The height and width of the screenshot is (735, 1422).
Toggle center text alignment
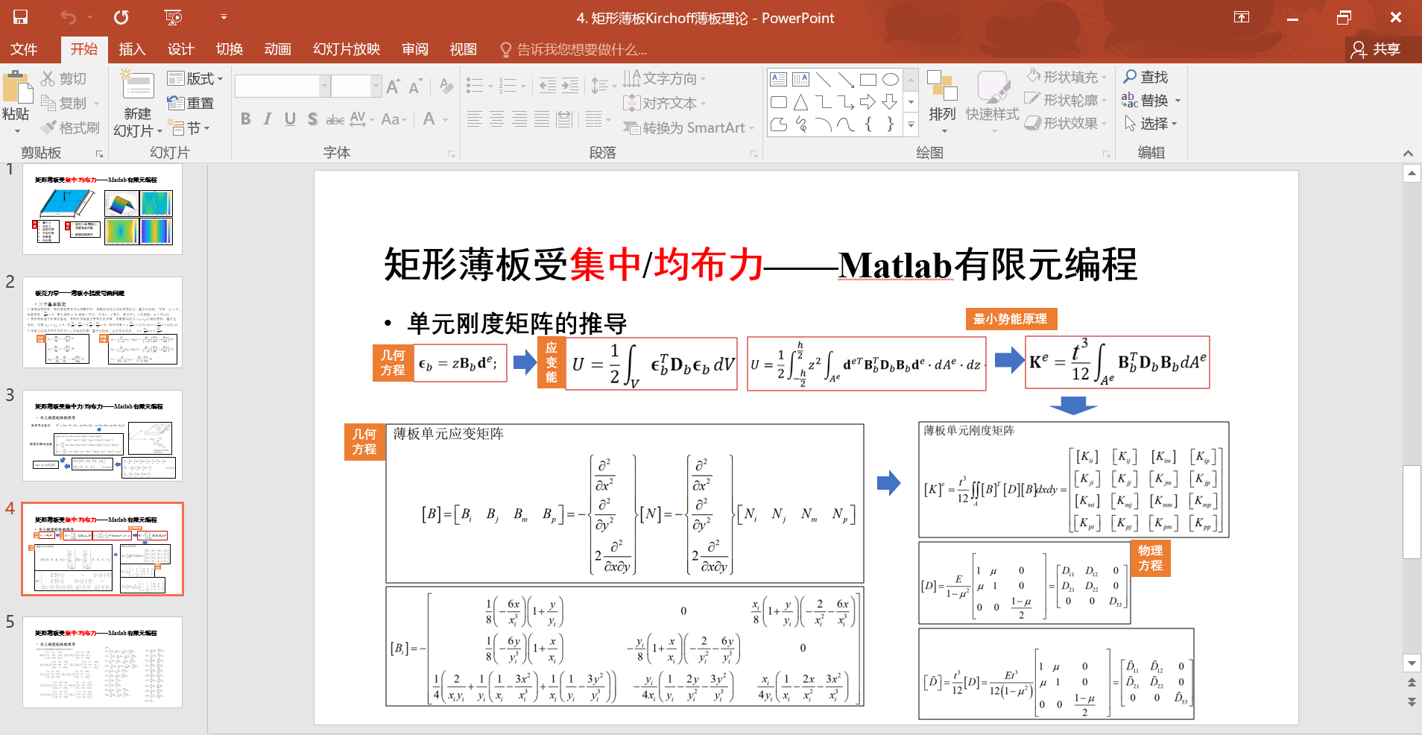(x=497, y=119)
